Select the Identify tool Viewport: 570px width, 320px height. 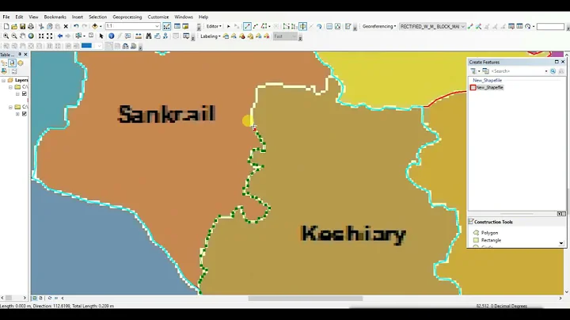[112, 36]
